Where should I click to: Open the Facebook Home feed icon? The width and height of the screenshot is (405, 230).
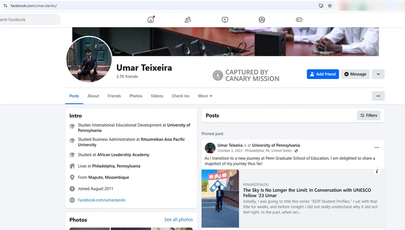150,20
